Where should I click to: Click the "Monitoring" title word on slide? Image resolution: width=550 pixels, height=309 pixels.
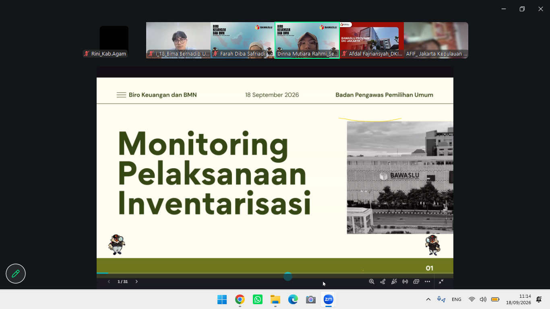(203, 146)
